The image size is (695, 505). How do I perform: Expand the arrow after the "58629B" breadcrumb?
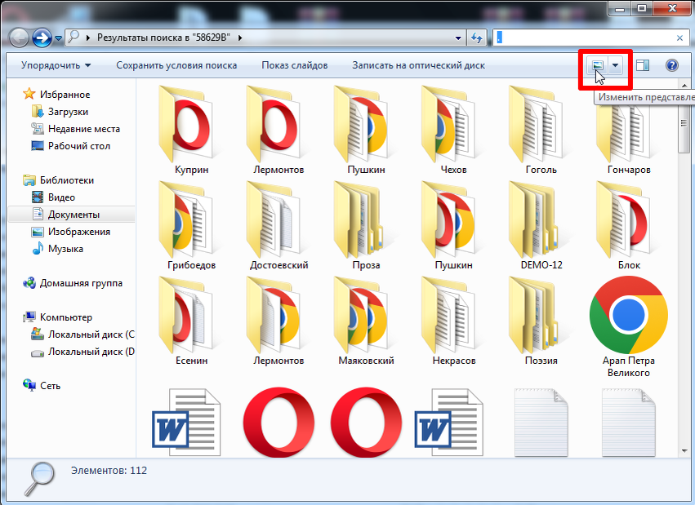[240, 38]
